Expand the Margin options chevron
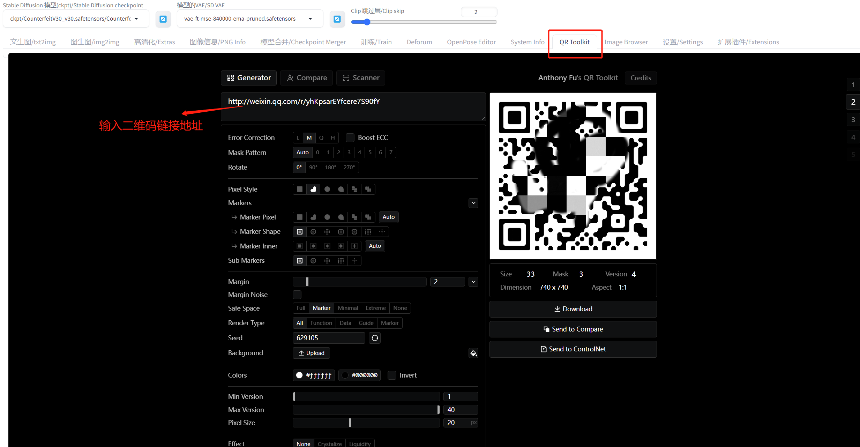 click(x=473, y=282)
